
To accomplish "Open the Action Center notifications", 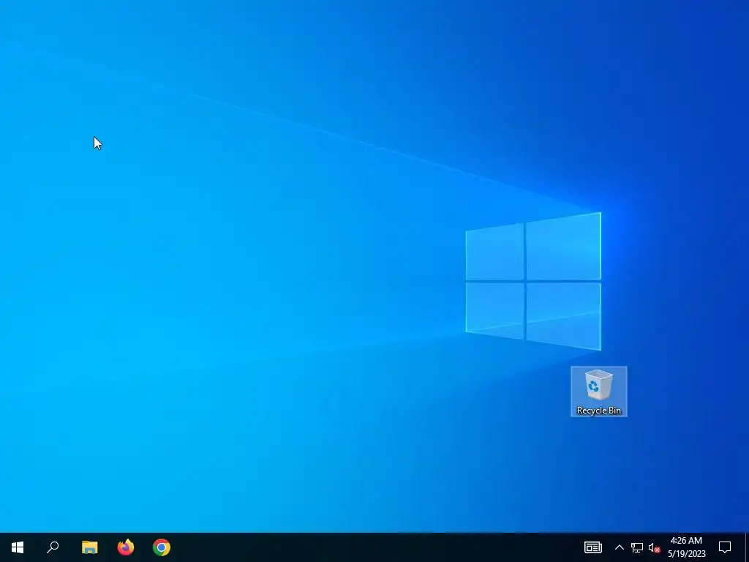I will click(x=725, y=547).
